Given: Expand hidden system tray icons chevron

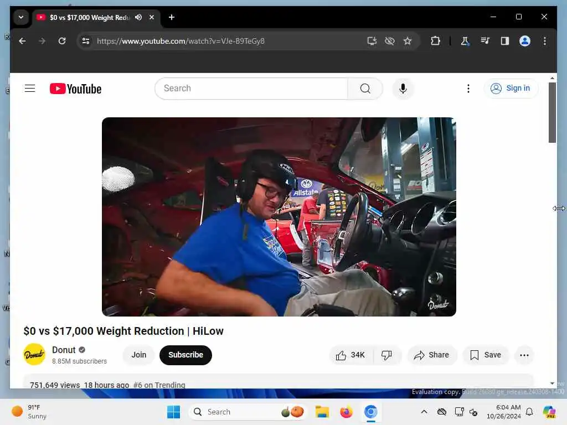Looking at the screenshot, I should pyautogui.click(x=424, y=412).
